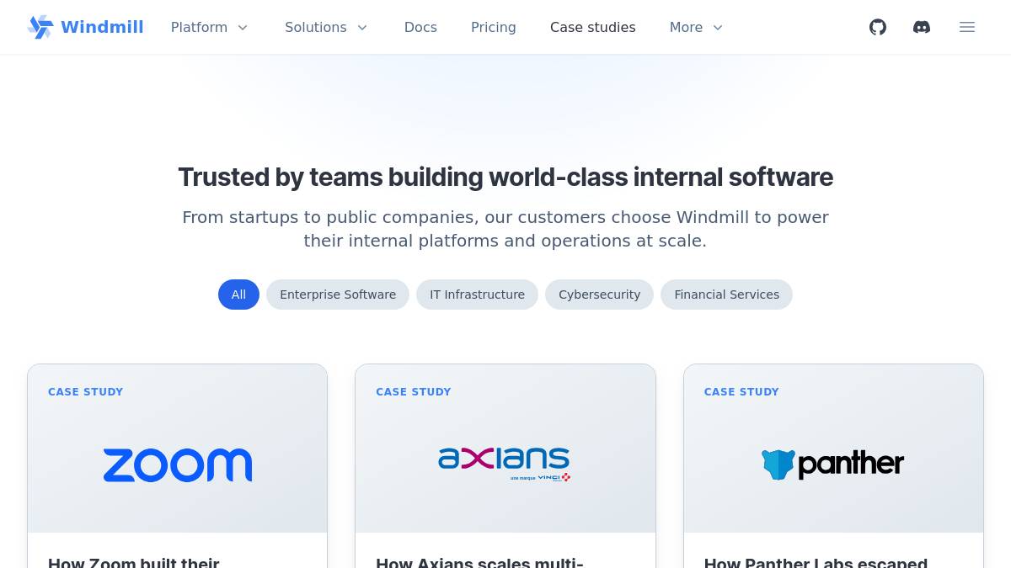Select the All filter pill
The height and width of the screenshot is (568, 1011).
coord(238,295)
